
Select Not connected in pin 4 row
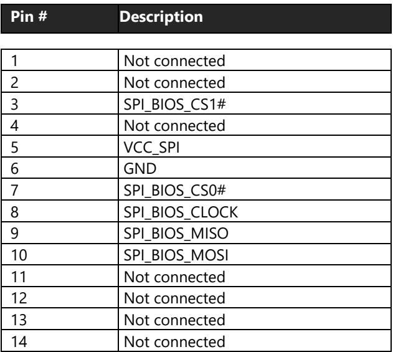[255, 125]
